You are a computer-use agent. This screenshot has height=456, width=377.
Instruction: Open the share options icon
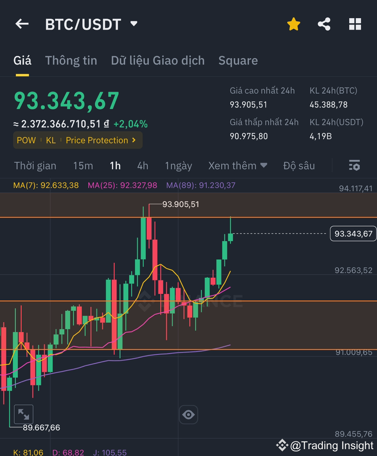tap(324, 24)
